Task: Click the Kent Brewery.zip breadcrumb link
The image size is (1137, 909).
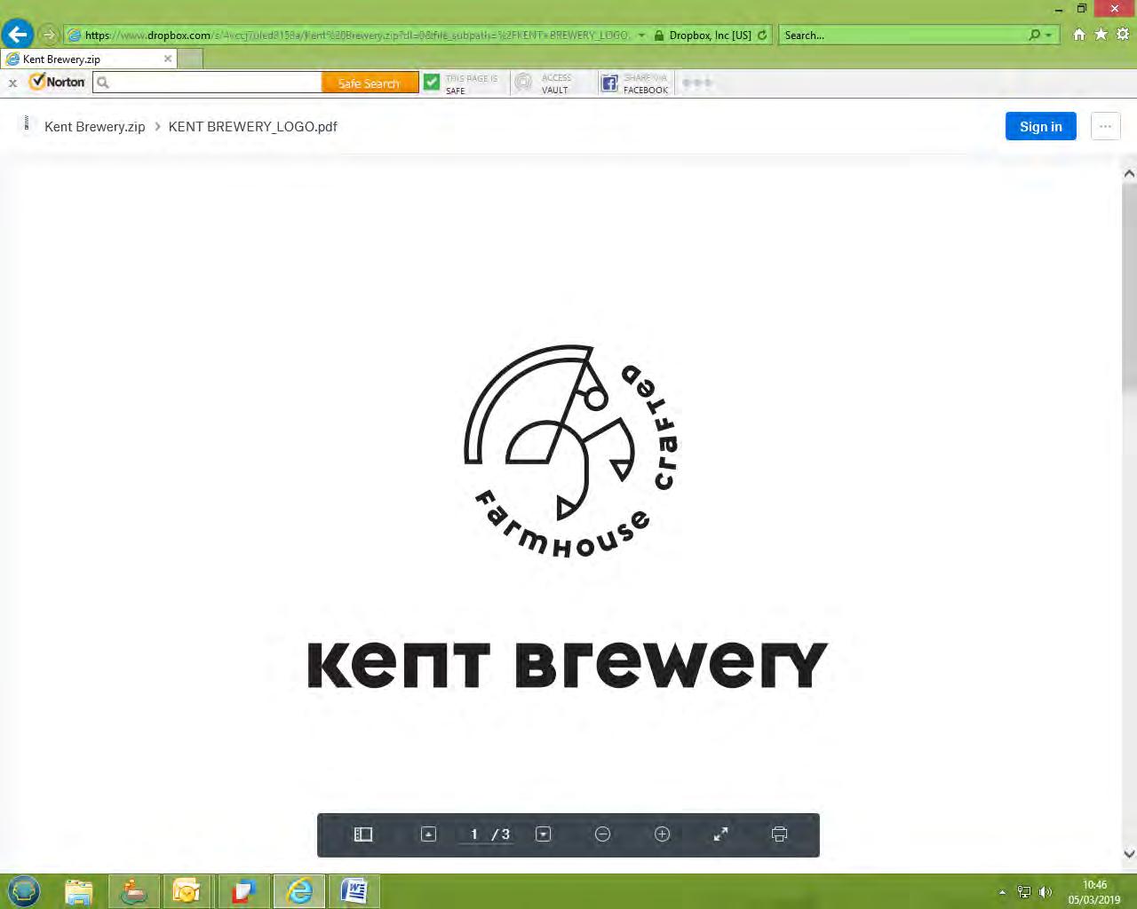Action: tap(94, 126)
